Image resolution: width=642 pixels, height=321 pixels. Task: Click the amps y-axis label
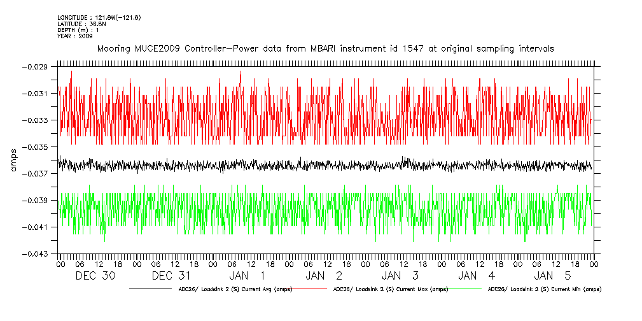[14, 160]
